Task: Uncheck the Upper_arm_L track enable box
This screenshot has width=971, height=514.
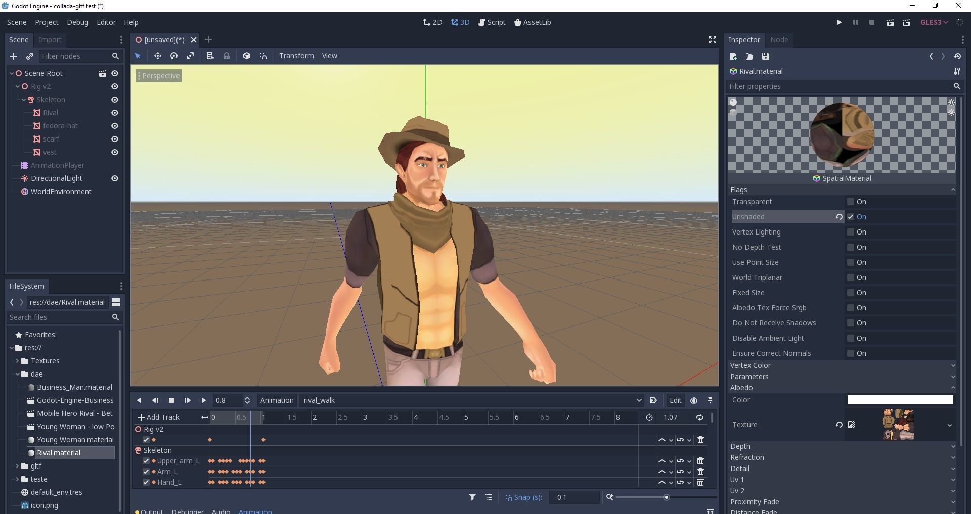Action: 146,461
